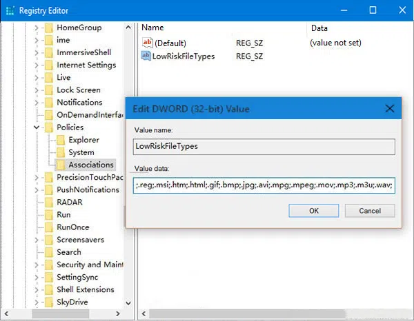
Task: Click the Search folder icon
Action: point(49,252)
